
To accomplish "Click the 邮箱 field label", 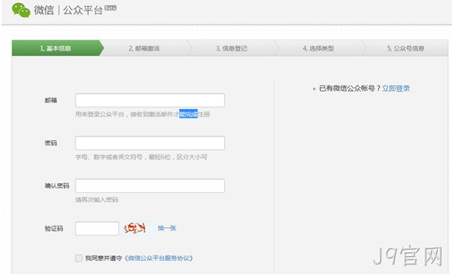I will [51, 100].
